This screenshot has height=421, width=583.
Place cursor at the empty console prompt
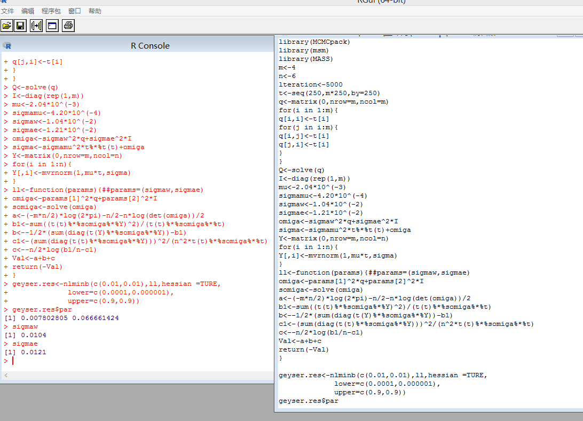pos(13,361)
